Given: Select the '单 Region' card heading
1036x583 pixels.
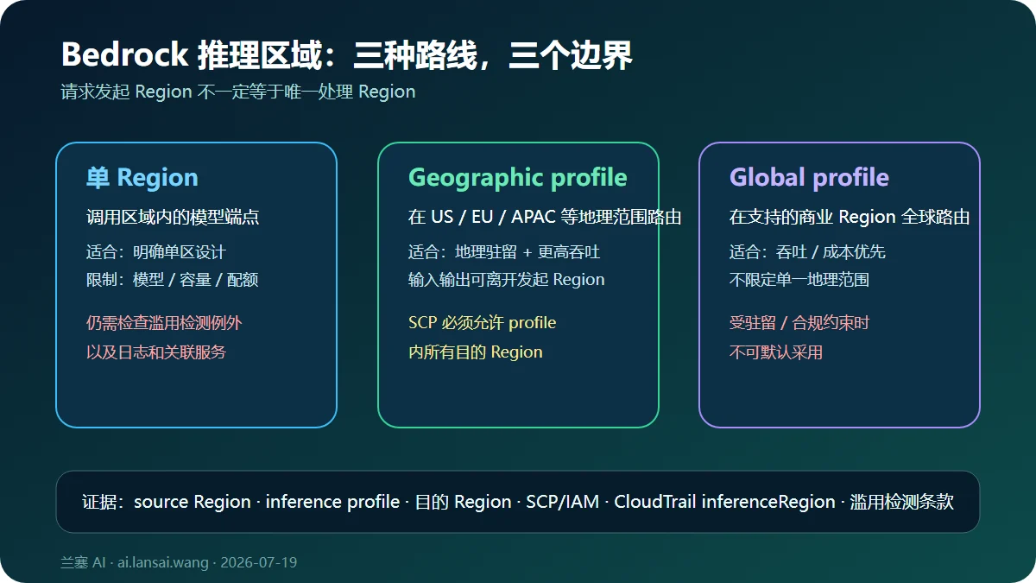Looking at the screenshot, I should pyautogui.click(x=142, y=178).
